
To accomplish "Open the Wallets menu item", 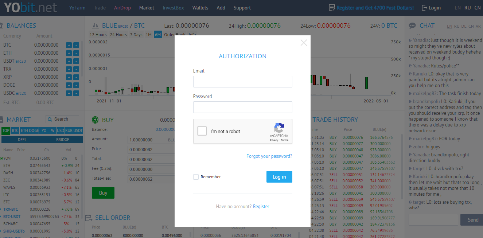I will point(200,8).
